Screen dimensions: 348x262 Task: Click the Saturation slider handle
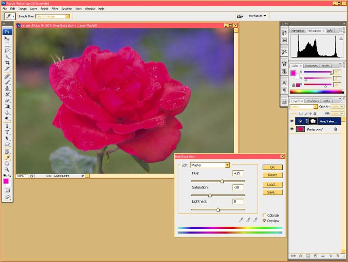pos(210,196)
